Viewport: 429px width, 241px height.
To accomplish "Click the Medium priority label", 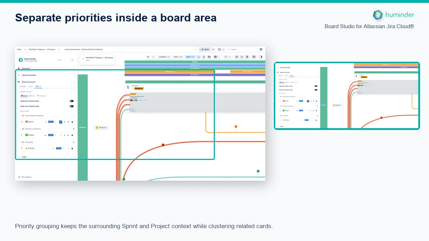I will 139,89.
